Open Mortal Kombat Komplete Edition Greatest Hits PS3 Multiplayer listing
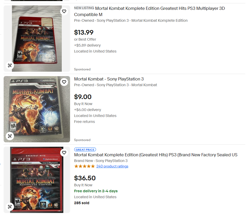 [x=149, y=11]
